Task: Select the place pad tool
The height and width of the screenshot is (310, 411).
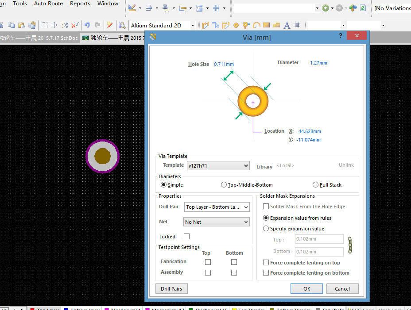Action: (236, 25)
